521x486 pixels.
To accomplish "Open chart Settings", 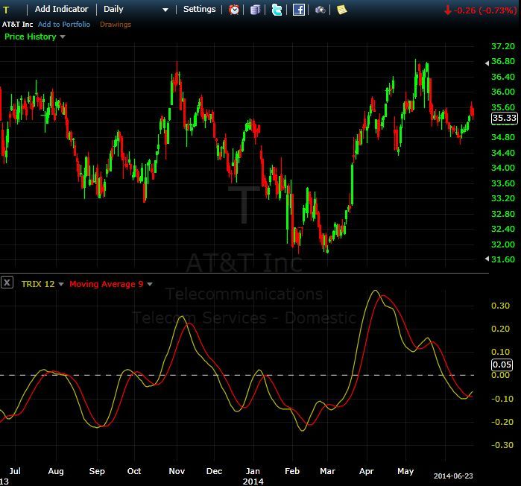I will (199, 9).
